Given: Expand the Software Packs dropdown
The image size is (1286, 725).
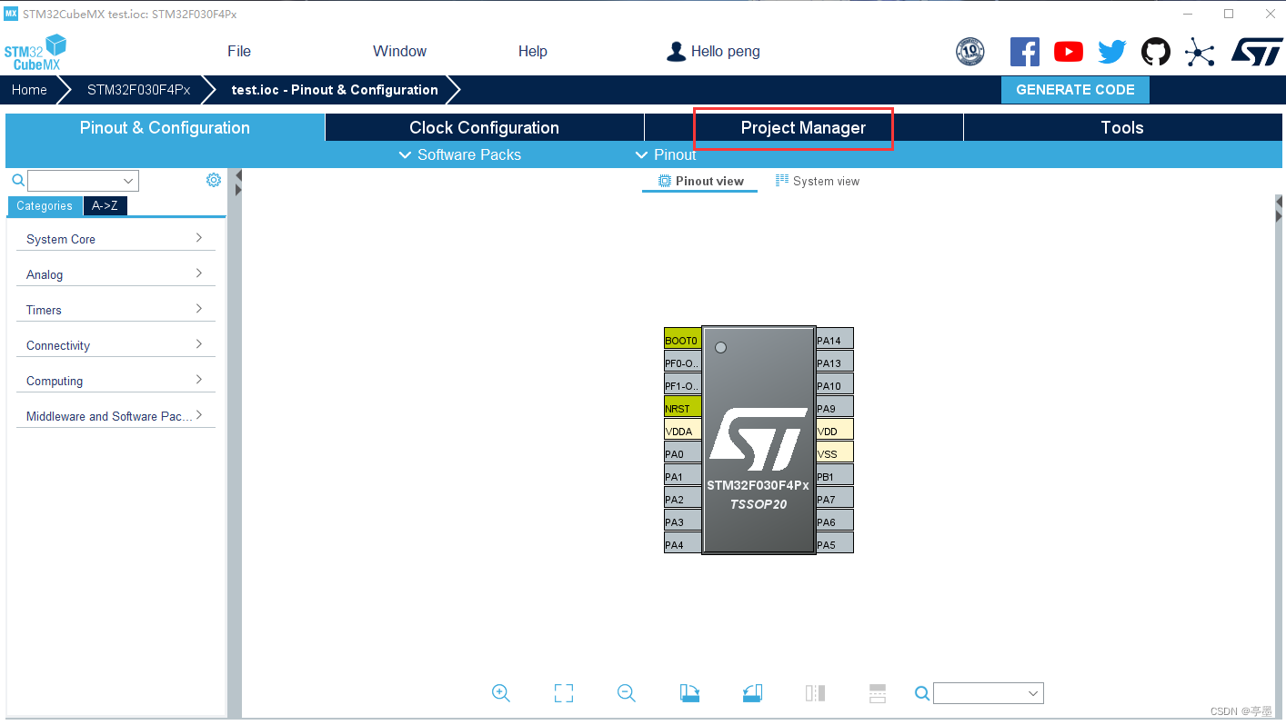Looking at the screenshot, I should pos(460,155).
